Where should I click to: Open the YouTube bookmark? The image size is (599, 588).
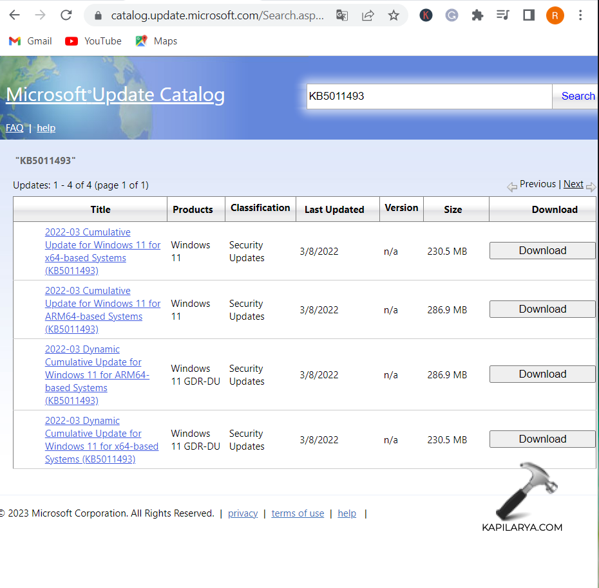[93, 41]
